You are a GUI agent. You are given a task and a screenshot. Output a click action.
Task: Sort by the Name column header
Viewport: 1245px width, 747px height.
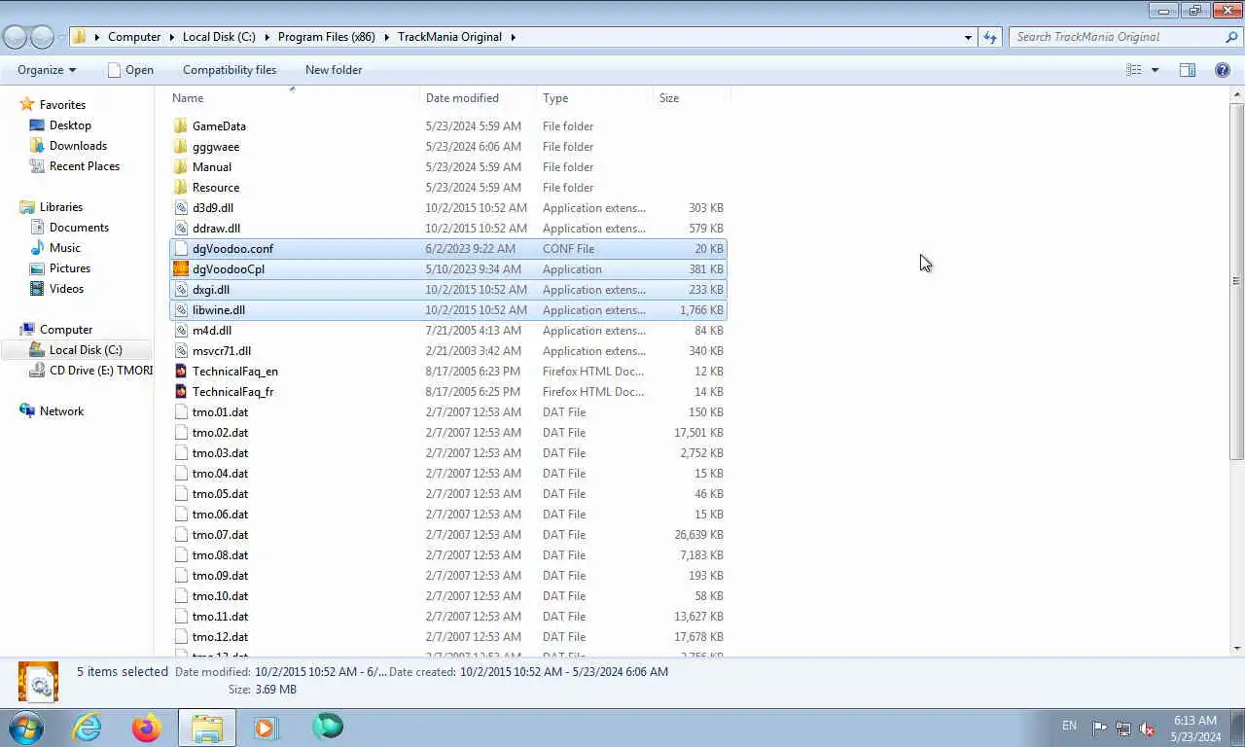[x=293, y=98]
